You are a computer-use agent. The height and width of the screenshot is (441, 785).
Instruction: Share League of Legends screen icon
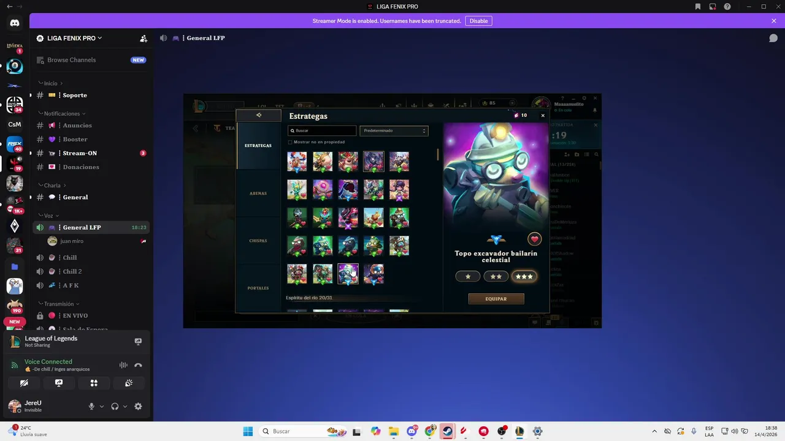[x=138, y=341]
